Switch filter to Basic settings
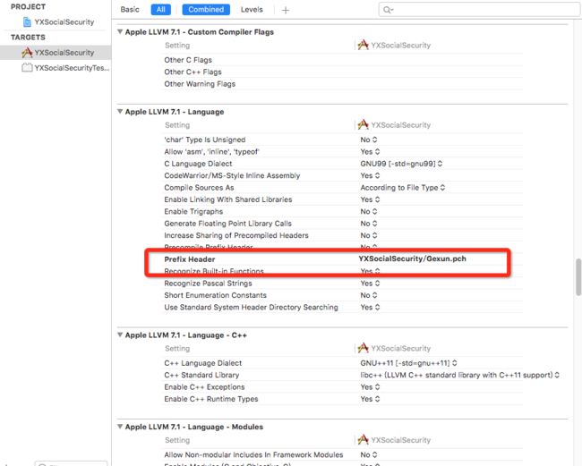This screenshot has width=582, height=466. pos(130,10)
